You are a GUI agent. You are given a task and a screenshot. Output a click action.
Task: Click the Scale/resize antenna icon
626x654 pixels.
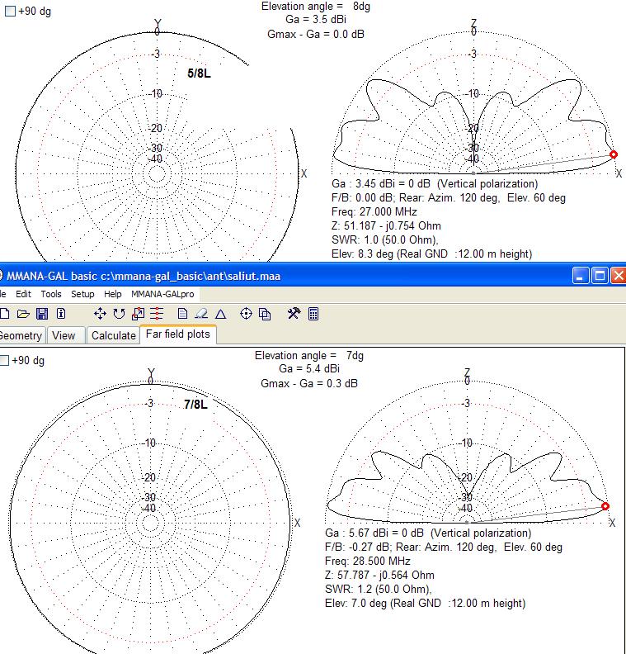click(x=138, y=314)
